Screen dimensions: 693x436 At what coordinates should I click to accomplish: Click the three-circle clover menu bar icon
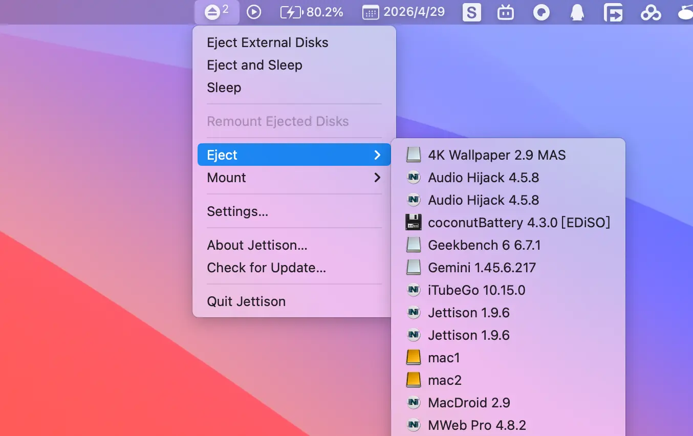point(651,12)
